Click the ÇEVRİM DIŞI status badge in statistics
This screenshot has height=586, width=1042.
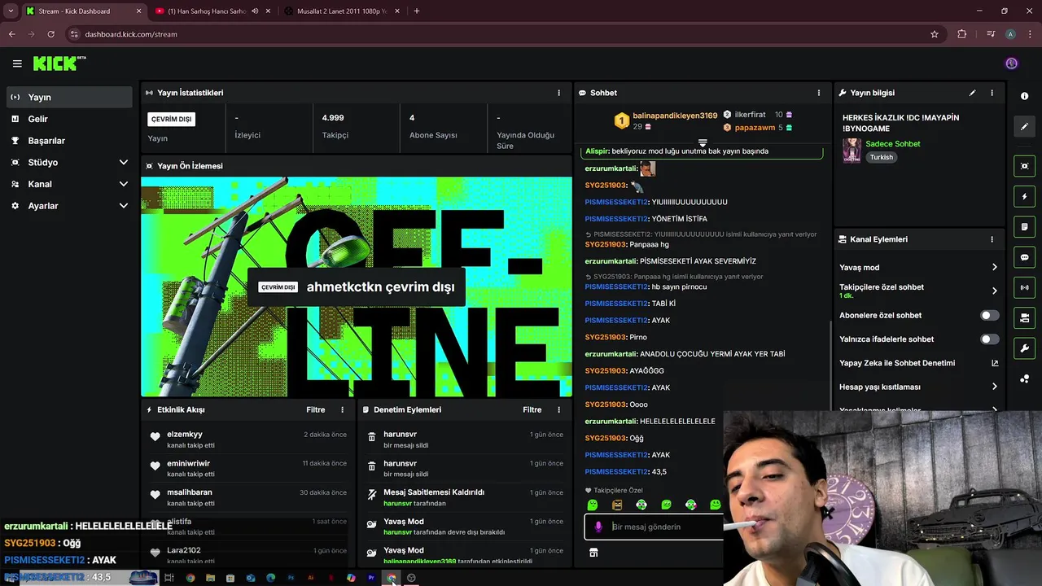pyautogui.click(x=171, y=119)
